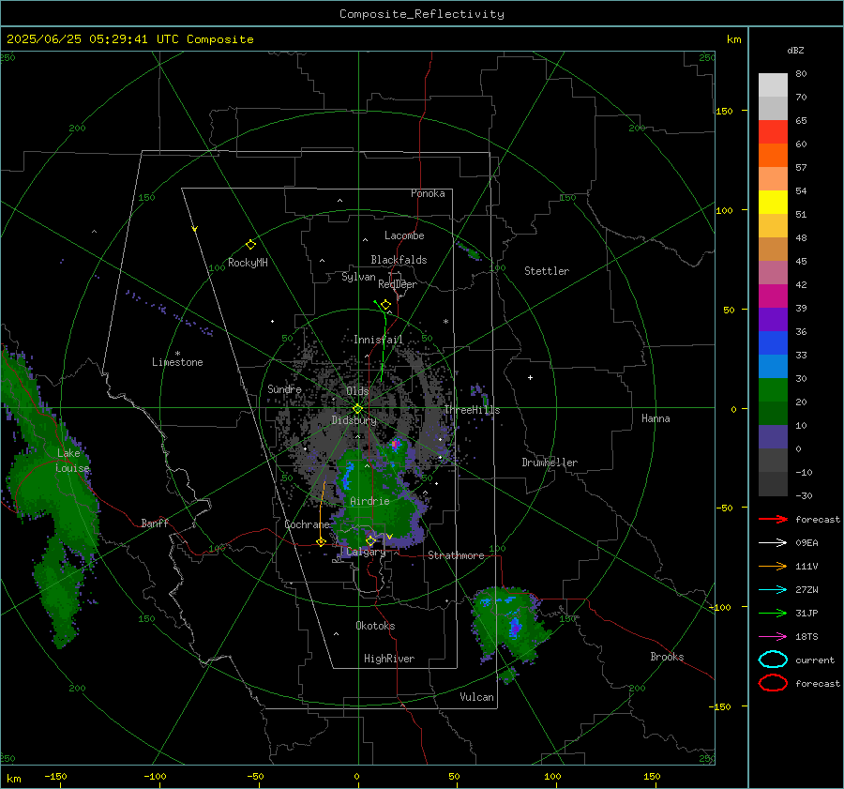844x789 pixels.
Task: Click the 0 tick on bottom axis
Action: coord(356,776)
